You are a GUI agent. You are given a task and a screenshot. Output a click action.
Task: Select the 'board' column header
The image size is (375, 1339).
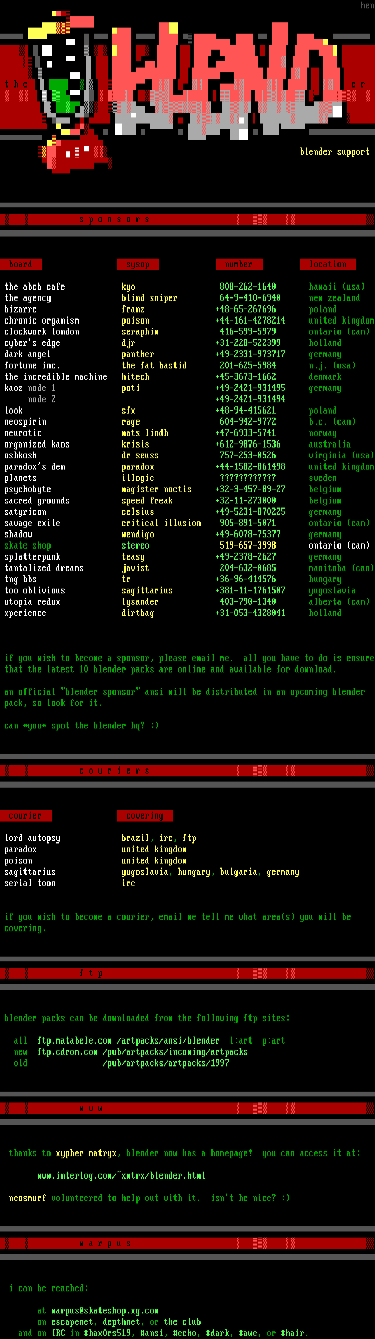(x=21, y=264)
